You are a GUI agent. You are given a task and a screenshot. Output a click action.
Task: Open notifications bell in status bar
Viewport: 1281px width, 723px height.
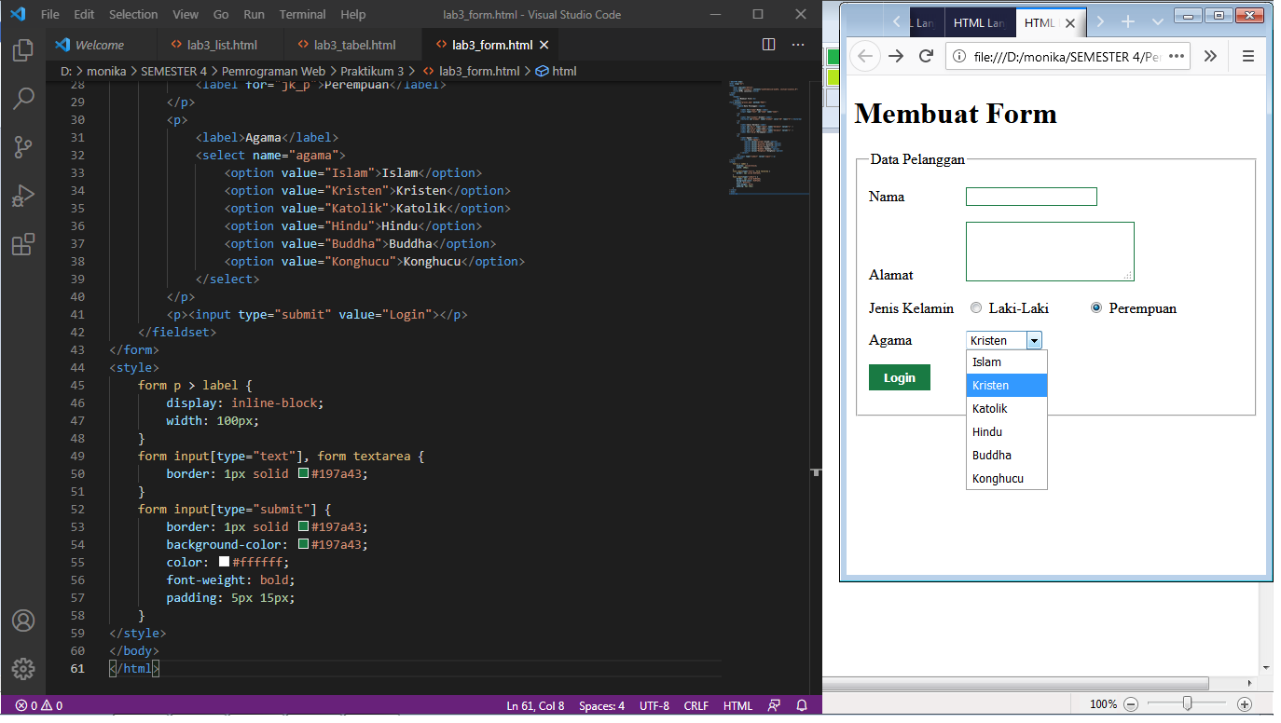click(x=802, y=705)
